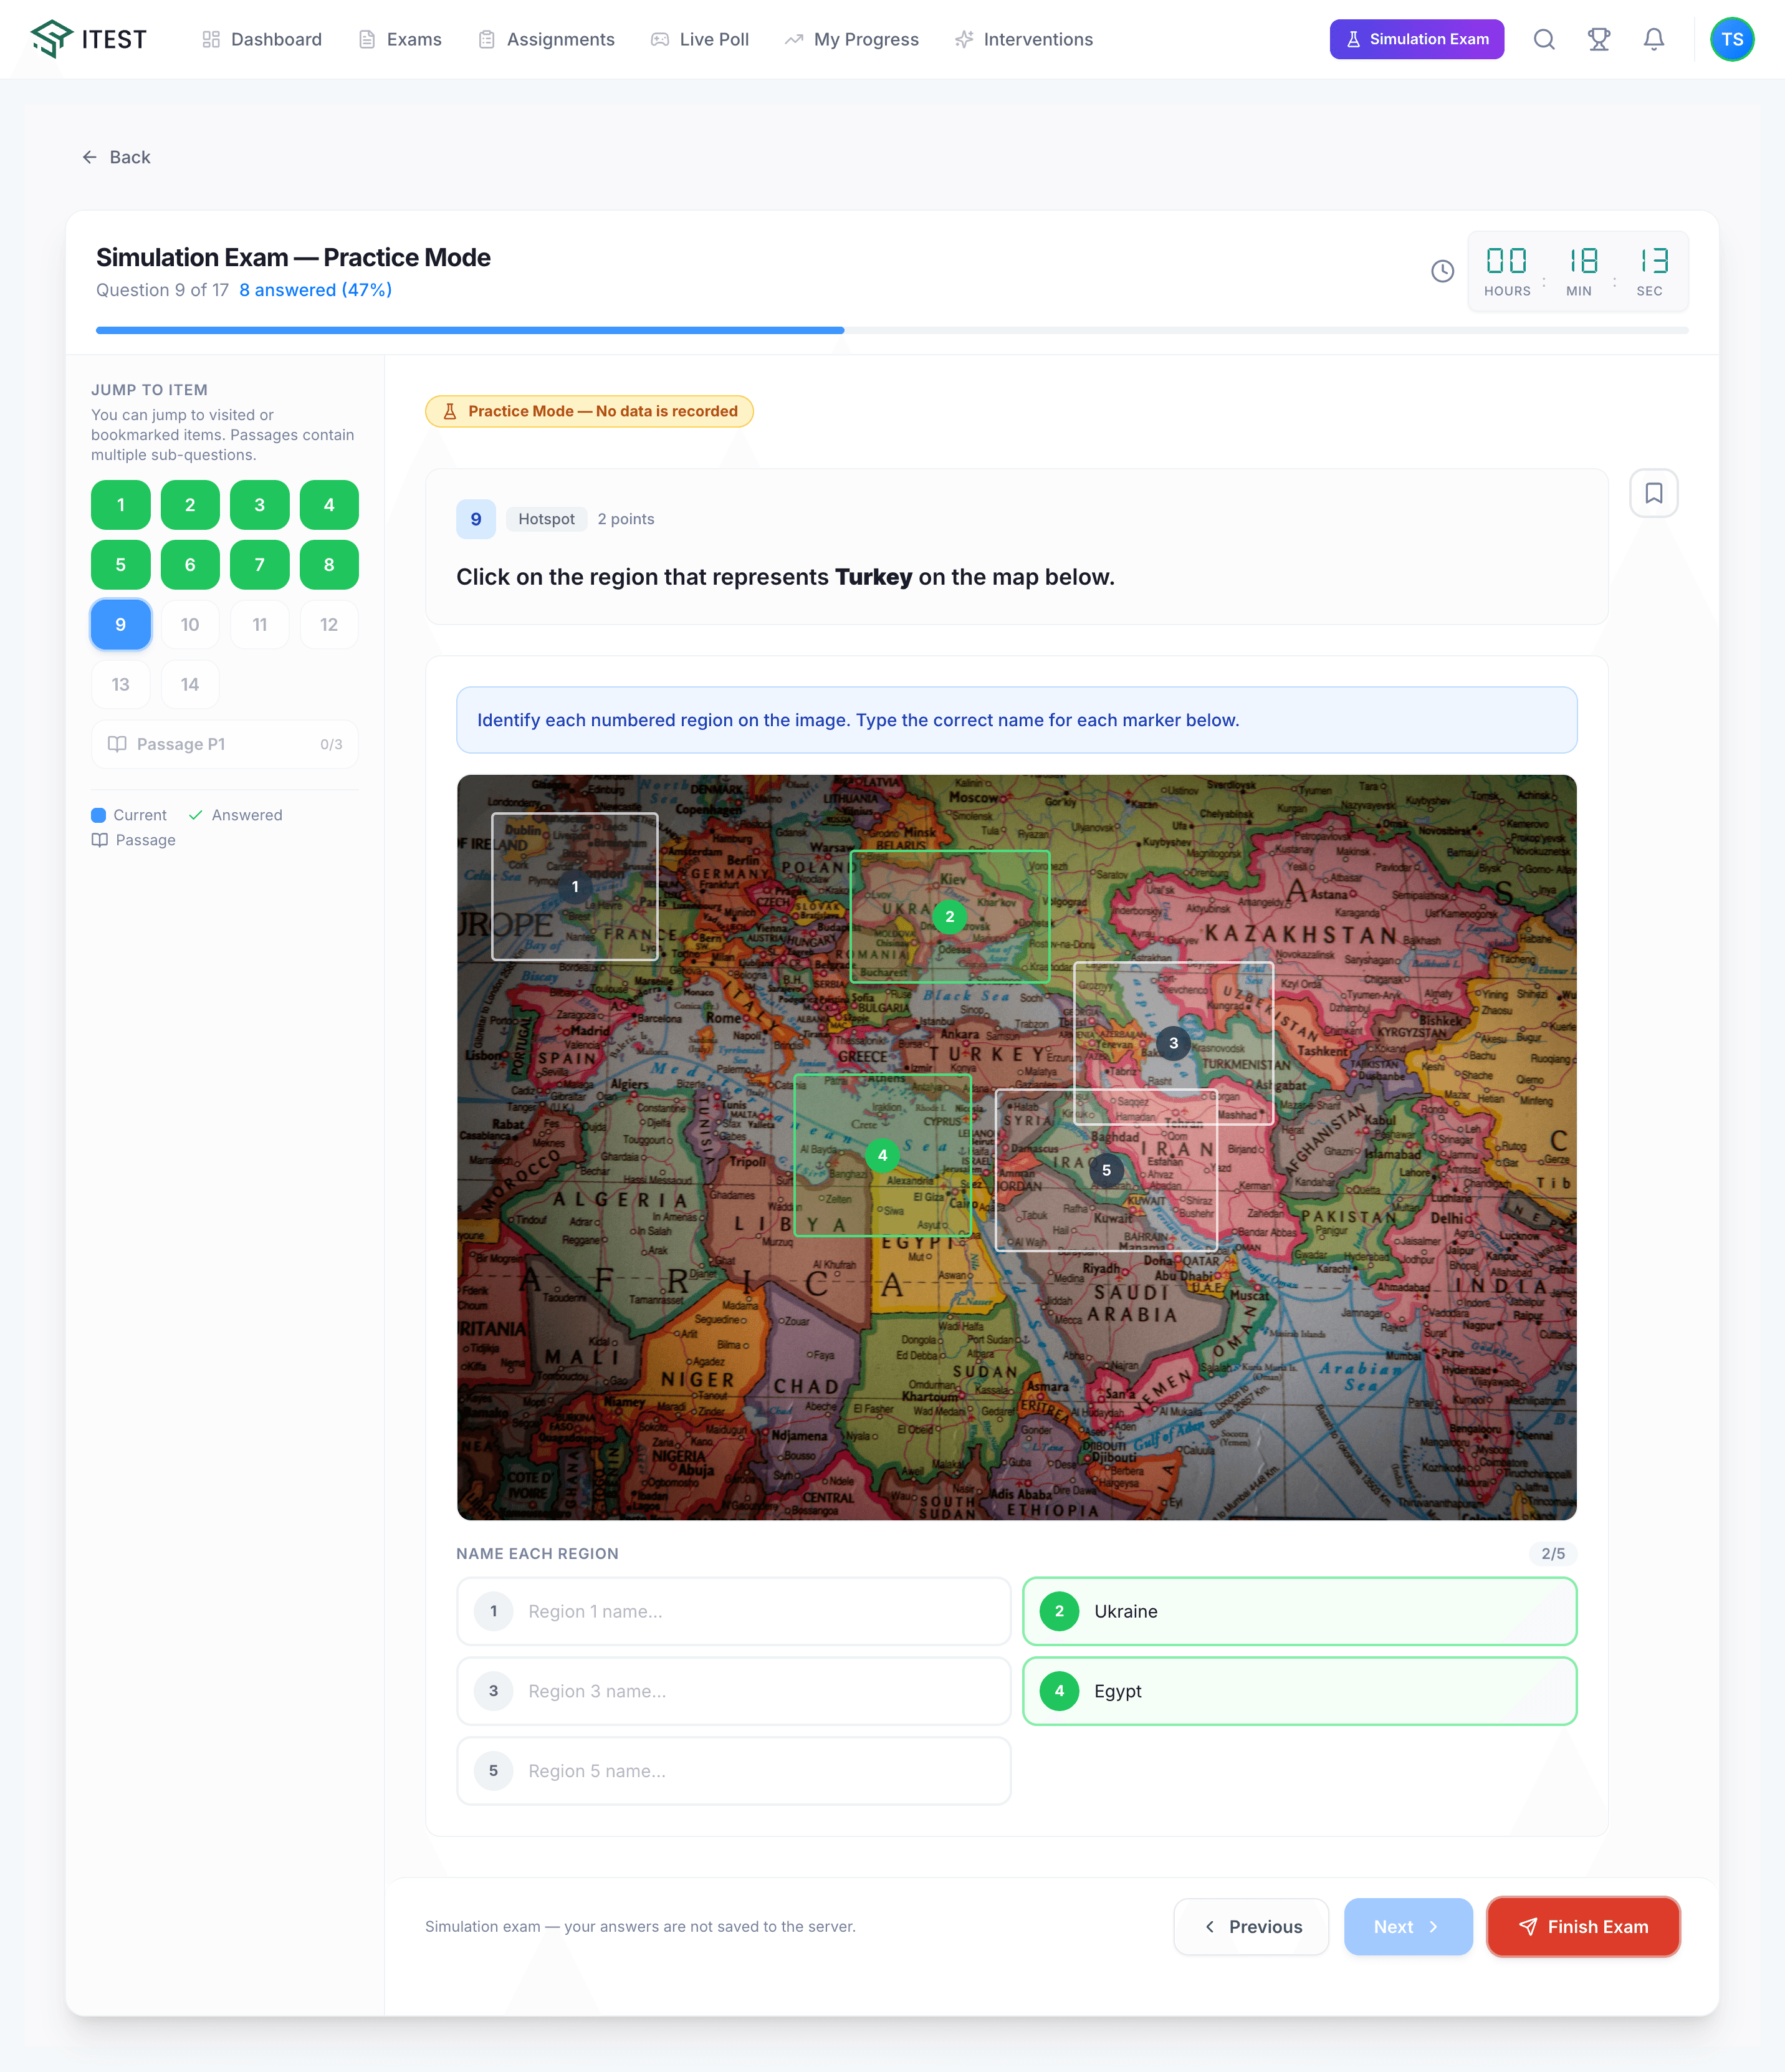Jump to item 7

[260, 565]
